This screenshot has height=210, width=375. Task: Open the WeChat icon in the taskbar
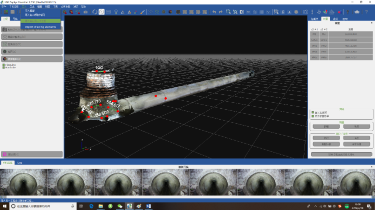[119, 206]
